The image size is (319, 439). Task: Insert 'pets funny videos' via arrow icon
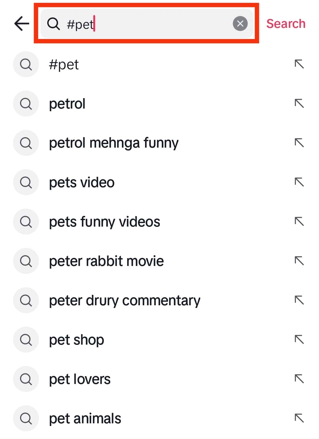click(299, 222)
